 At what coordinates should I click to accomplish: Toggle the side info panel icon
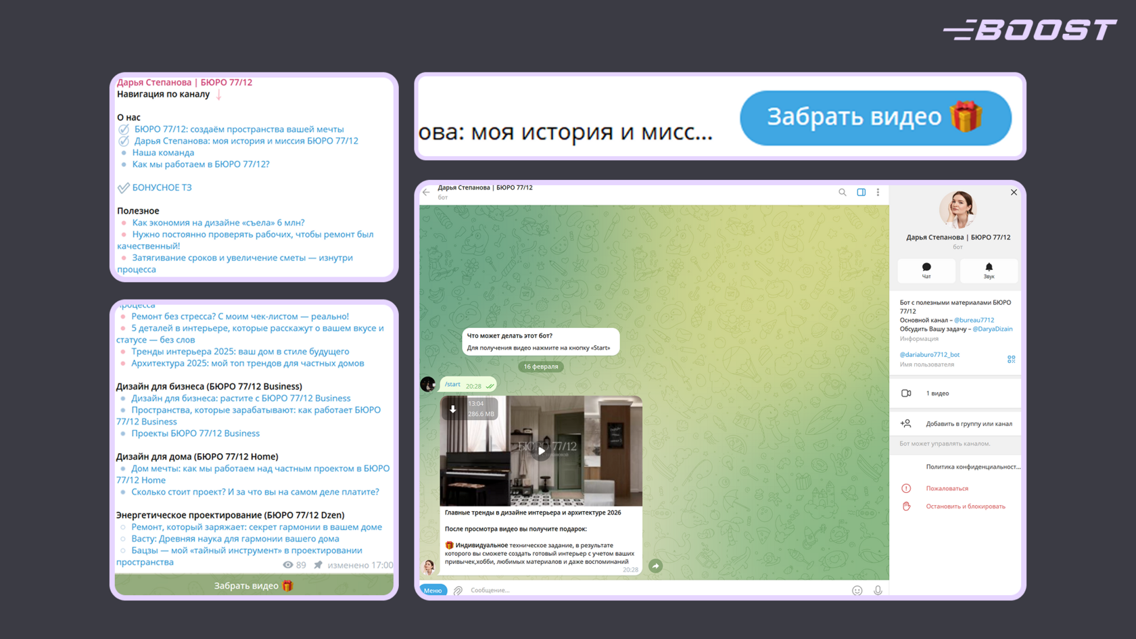click(x=861, y=193)
